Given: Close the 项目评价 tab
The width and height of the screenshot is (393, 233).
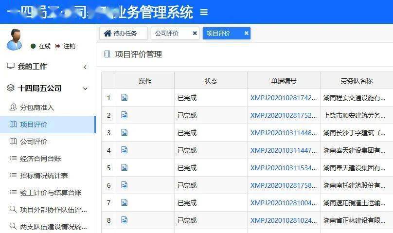Looking at the screenshot, I should coord(246,34).
